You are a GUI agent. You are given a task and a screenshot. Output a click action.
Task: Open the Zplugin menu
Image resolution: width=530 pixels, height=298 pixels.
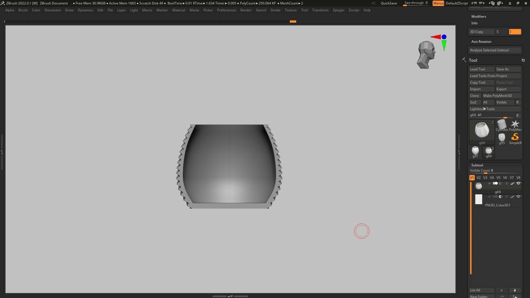point(338,10)
